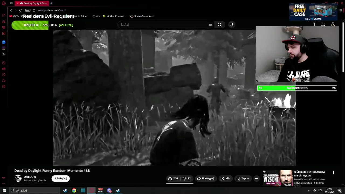Open the dcs bookmarks folder
This screenshot has height=194, width=345.
point(96,16)
